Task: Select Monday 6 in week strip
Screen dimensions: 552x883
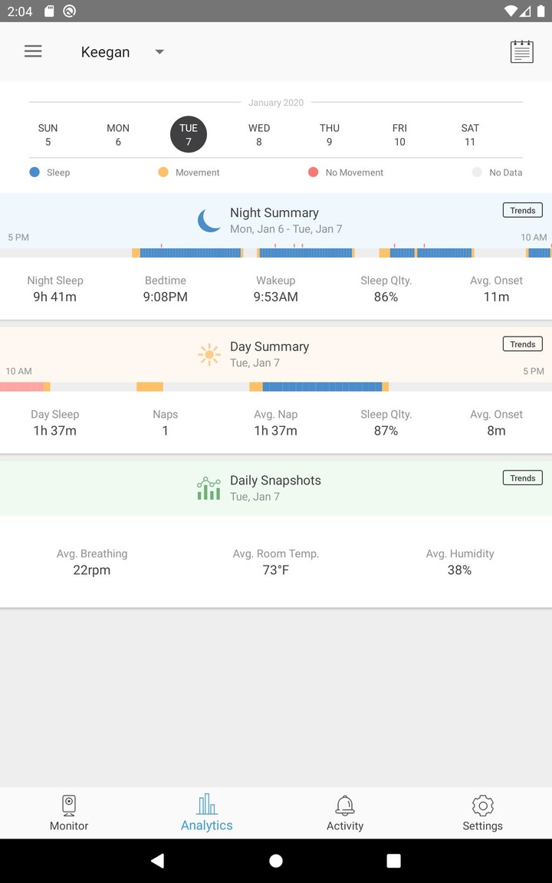Action: [118, 135]
